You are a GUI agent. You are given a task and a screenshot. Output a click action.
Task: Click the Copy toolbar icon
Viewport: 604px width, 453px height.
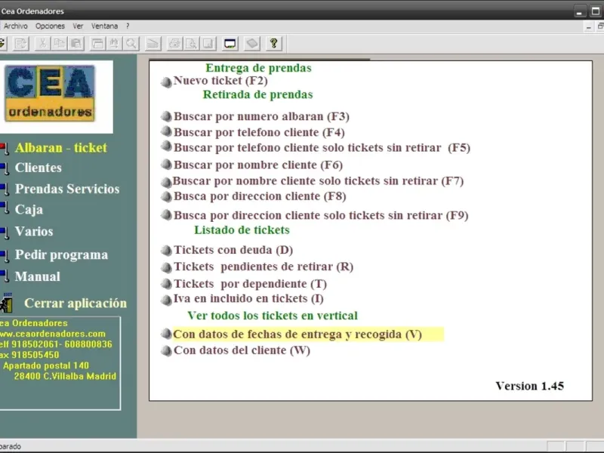click(x=60, y=44)
